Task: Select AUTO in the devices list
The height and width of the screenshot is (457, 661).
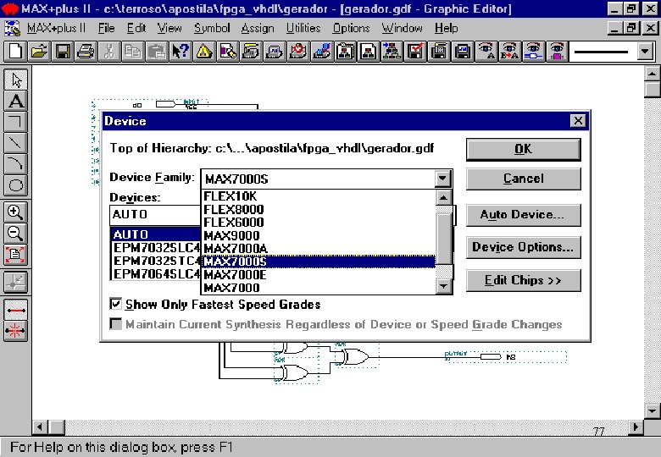Action: pos(156,234)
